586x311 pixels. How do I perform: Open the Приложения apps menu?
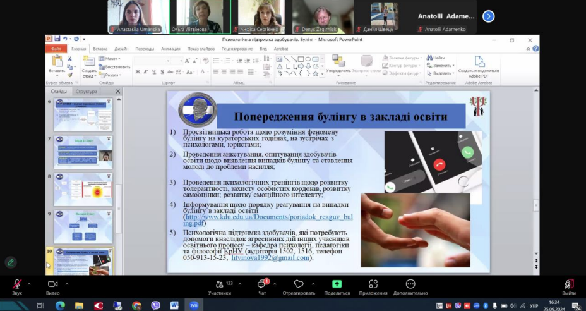tap(373, 288)
